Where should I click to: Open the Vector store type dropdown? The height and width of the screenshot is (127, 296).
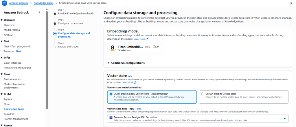point(284,118)
